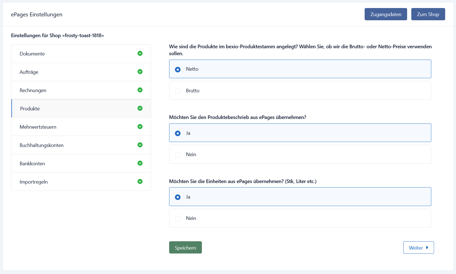Open Zugangsdaten from the header
The width and height of the screenshot is (456, 274).
click(x=386, y=14)
